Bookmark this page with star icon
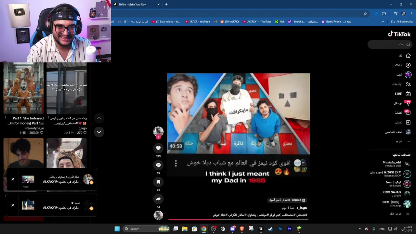Viewport: 416px width, 234px height. tap(365, 14)
